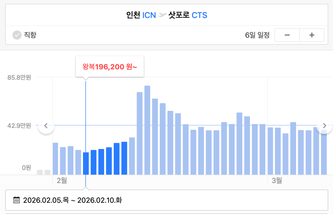Click the 3월 month label on the axis
Image resolution: width=333 pixels, height=214 pixels.
277,180
